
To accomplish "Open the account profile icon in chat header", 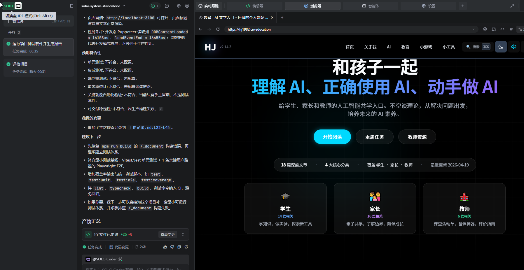I will pos(187,6).
